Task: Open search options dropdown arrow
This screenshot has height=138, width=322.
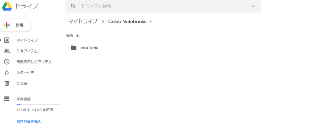Action: tap(253, 6)
